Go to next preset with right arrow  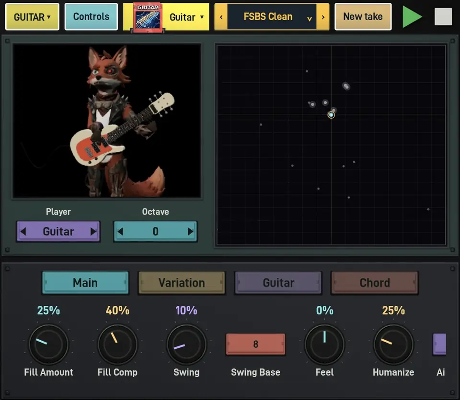[x=323, y=17]
